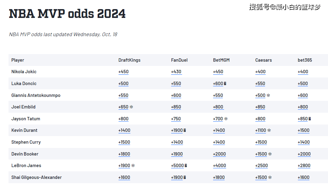This screenshot has width=328, height=185.
Task: Click snowflake icon next to Kevin Durant's +1100
Action: 269,130
